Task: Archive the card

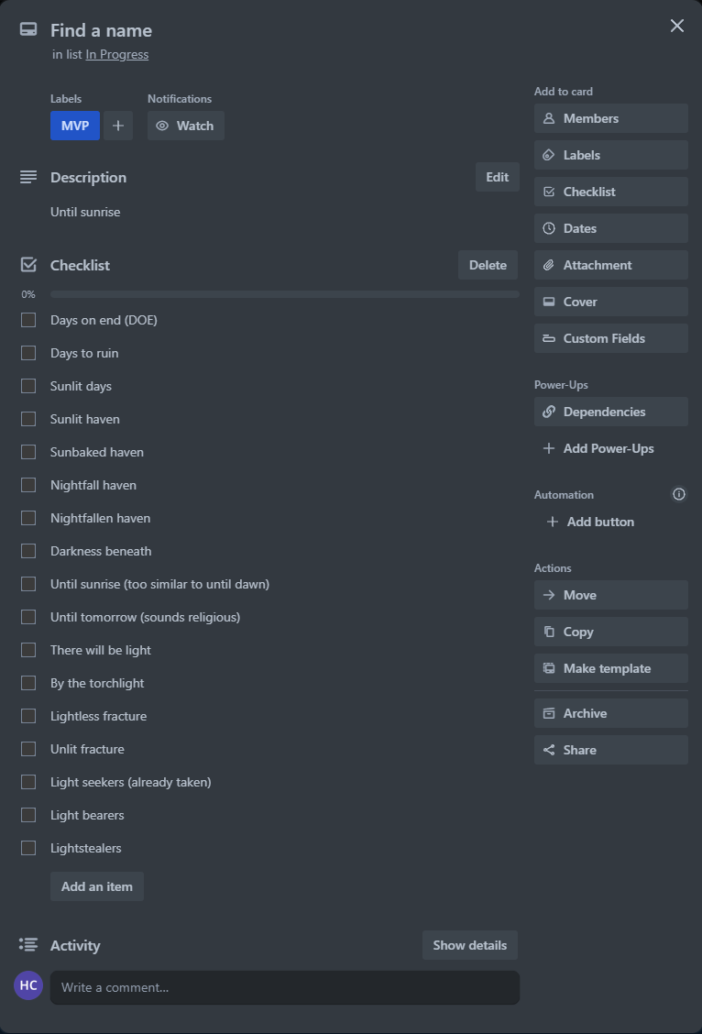Action: pos(610,712)
